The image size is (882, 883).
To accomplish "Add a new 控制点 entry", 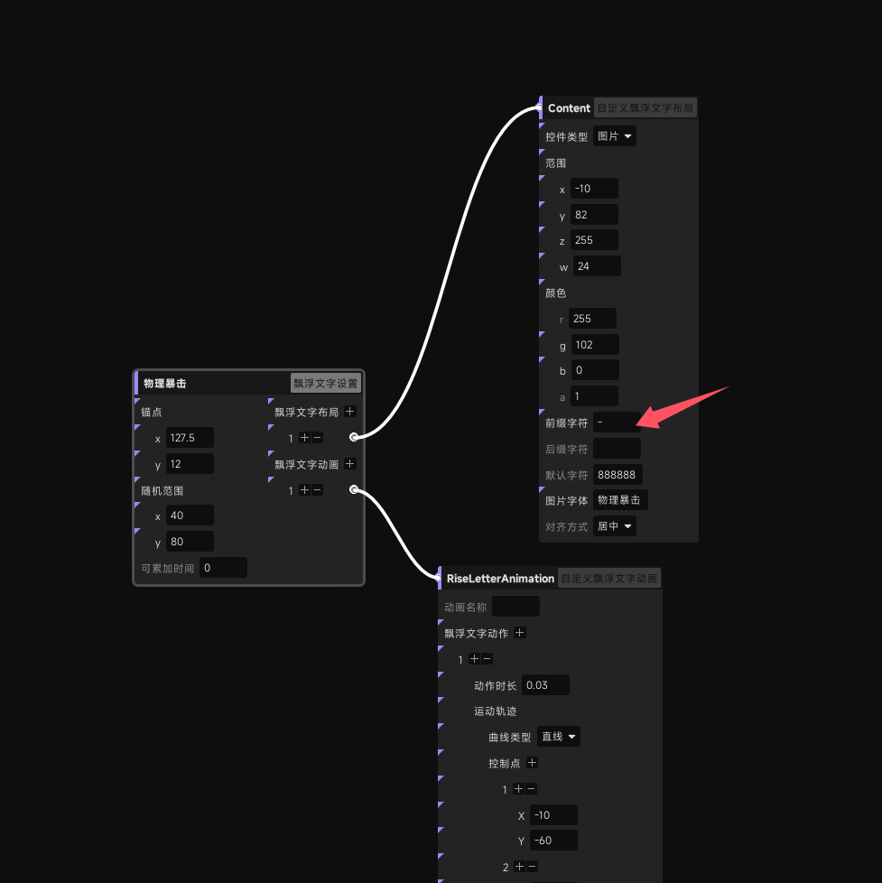I will point(533,763).
